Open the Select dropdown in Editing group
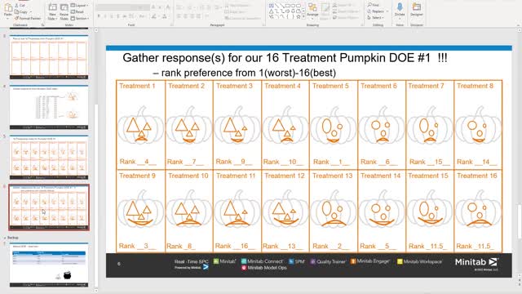The width and height of the screenshot is (522, 294). [376, 17]
